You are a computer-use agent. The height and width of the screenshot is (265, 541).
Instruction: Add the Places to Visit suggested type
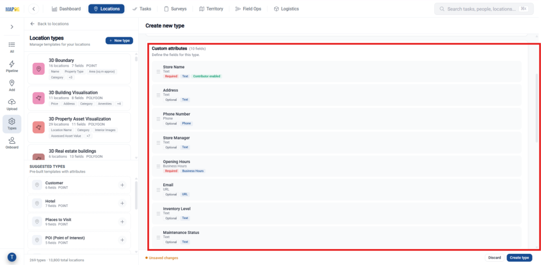[x=122, y=222]
